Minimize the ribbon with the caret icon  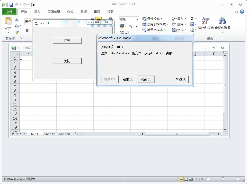pyautogui.click(x=236, y=12)
